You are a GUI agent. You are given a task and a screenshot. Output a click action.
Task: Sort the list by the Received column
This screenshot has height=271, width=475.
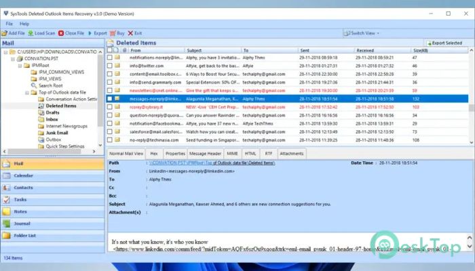click(383, 50)
